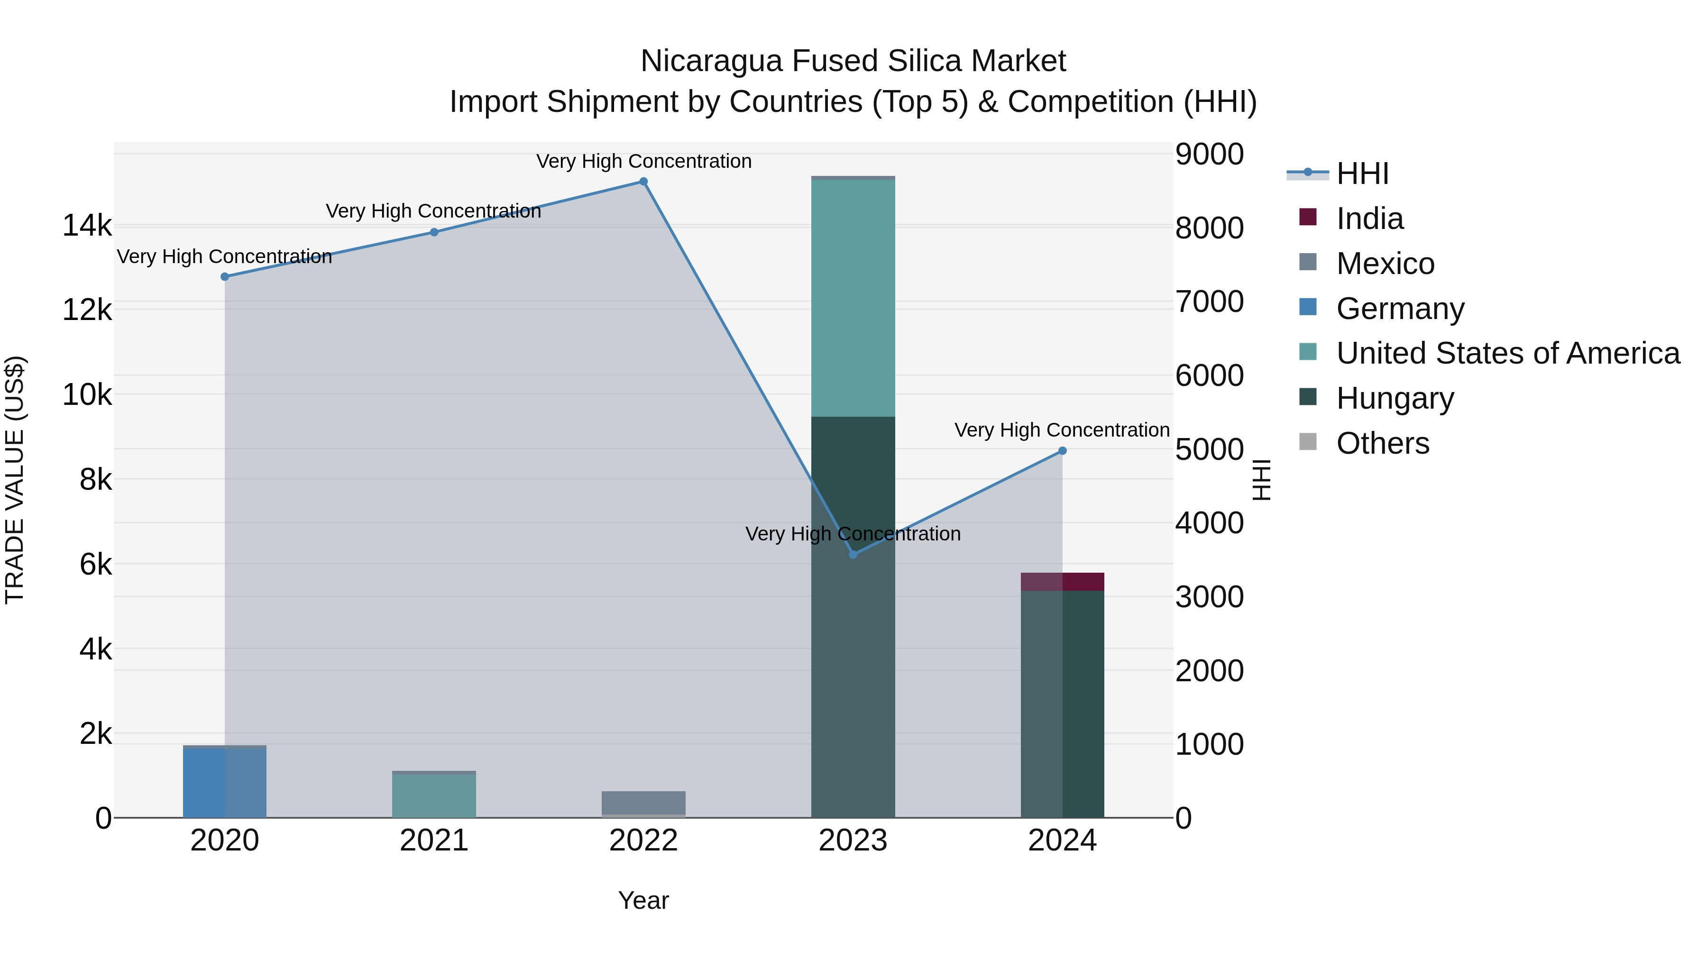The width and height of the screenshot is (1707, 960).
Task: Click the Import Shipment by Countries subtitle
Action: 853,102
